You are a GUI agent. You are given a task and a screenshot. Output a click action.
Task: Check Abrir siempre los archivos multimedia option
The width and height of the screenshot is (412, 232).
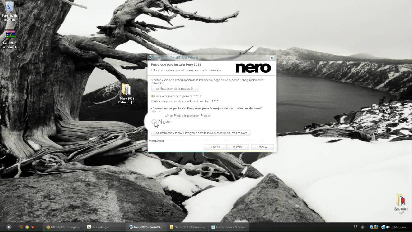click(x=153, y=101)
